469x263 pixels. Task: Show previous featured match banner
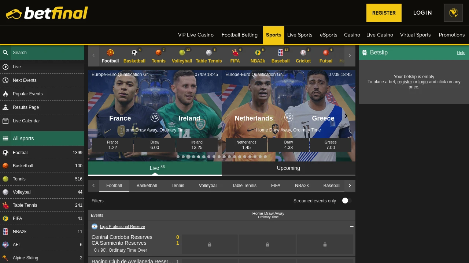click(x=97, y=116)
